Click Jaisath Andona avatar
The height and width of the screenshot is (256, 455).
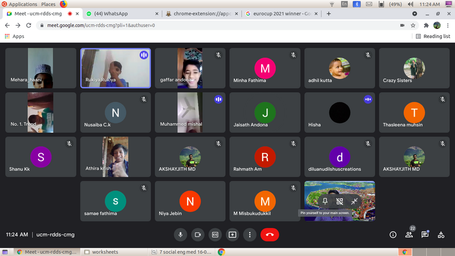click(x=265, y=112)
